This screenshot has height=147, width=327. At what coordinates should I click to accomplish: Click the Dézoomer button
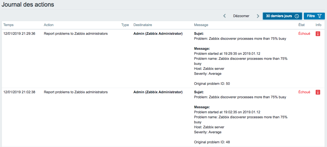point(241,16)
